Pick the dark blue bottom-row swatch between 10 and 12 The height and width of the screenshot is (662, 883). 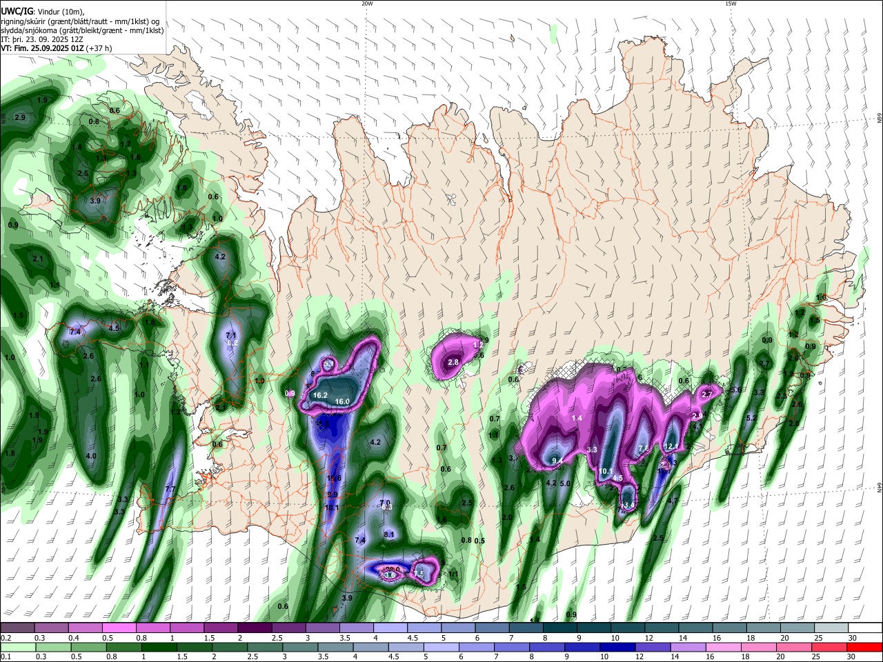[x=617, y=647]
